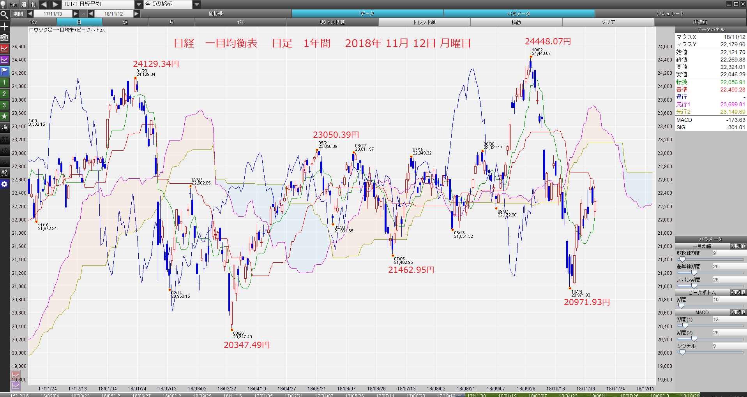747x397 pixels.
Task: Click the 追 add button
Action: pos(23,4)
